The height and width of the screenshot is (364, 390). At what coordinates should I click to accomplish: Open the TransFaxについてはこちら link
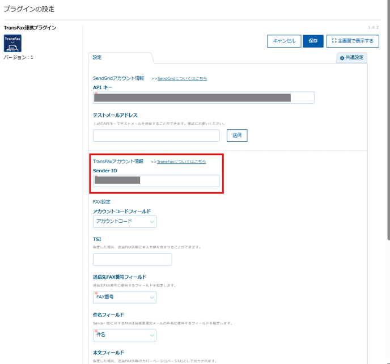[x=181, y=162]
